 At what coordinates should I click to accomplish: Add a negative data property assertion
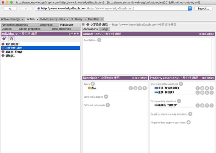pyautogui.click(x=188, y=122)
